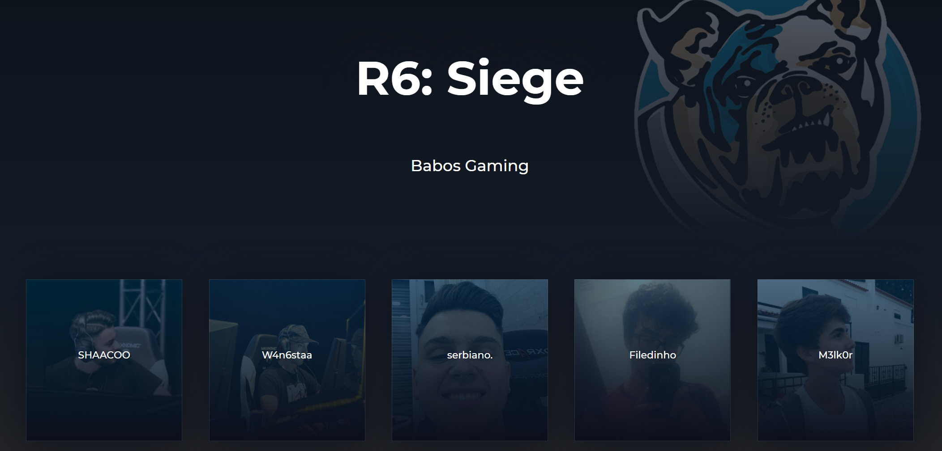The height and width of the screenshot is (451, 942).
Task: Click the serbiano. name label
Action: [x=470, y=355]
